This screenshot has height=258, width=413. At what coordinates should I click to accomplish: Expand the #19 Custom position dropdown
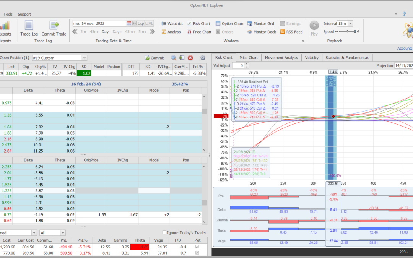(84, 58)
